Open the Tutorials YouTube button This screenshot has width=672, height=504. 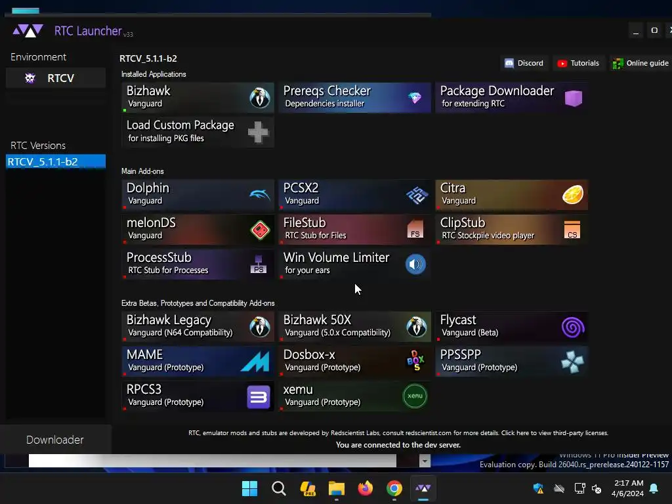(578, 64)
